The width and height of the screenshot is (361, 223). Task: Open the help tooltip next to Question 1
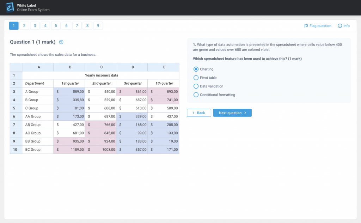[x=61, y=42]
